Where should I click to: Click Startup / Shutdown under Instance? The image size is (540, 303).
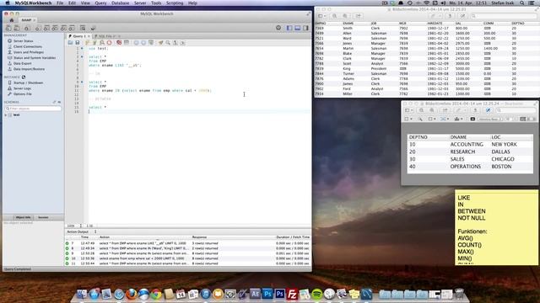[28, 82]
